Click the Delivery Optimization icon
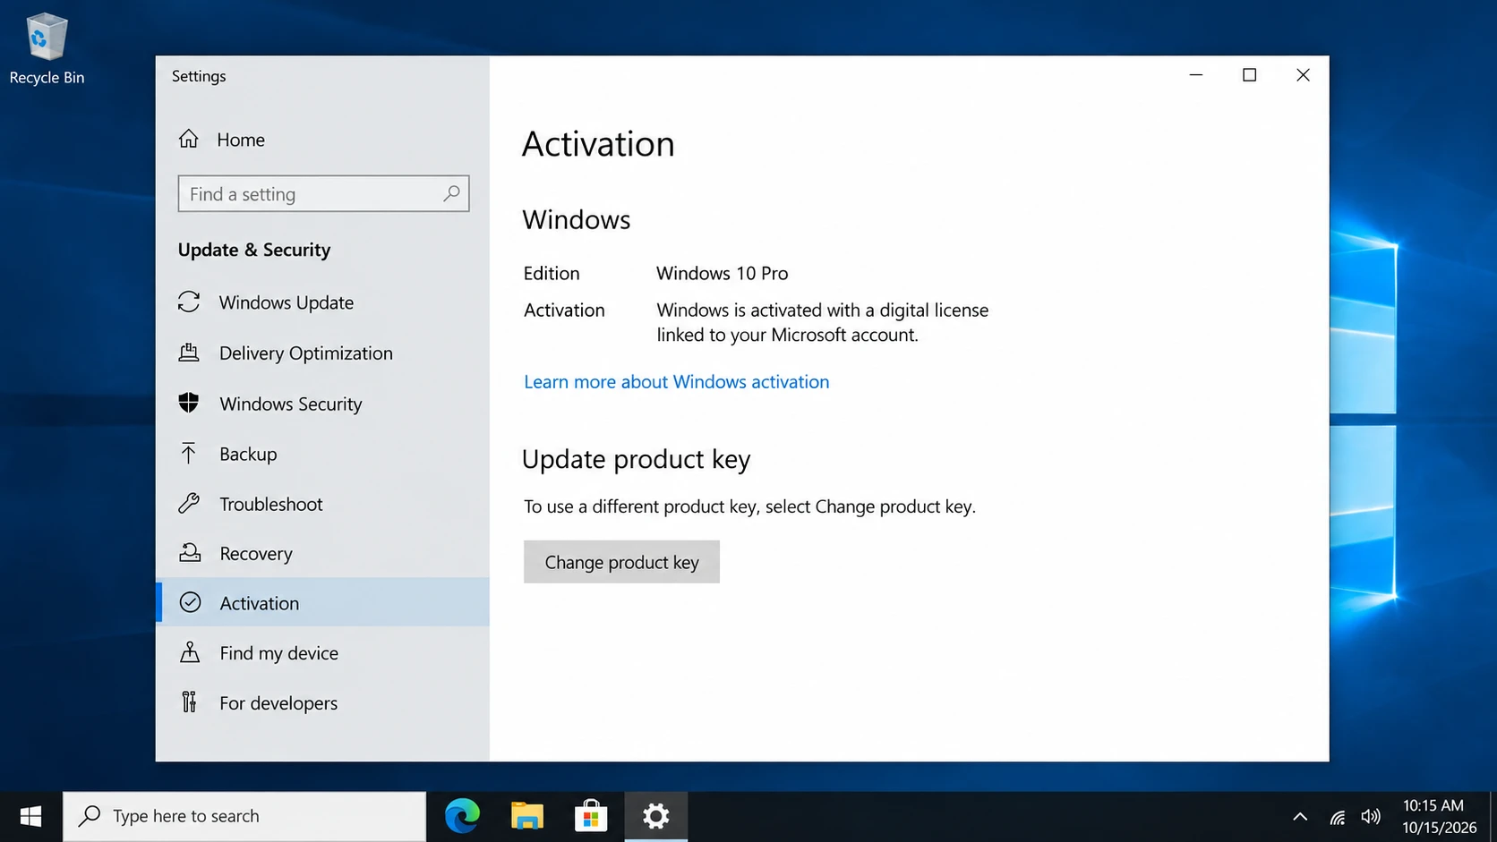 click(189, 353)
